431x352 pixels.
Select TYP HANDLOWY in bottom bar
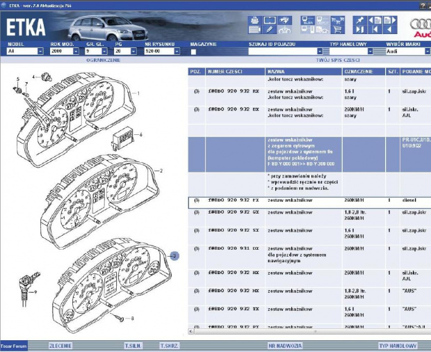coord(398,346)
